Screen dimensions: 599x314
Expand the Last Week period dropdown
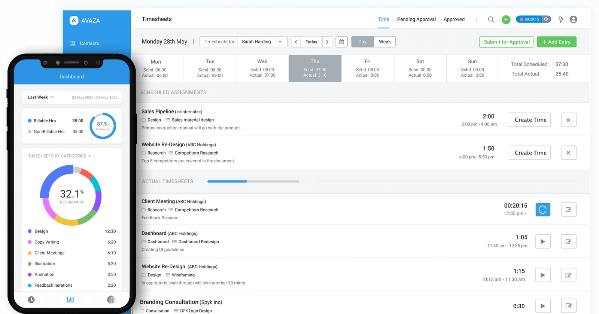[40, 97]
